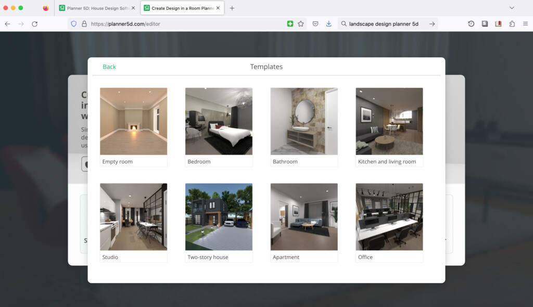Click the browser forward arrow
Screen dimensions: 533x307
pos(21,24)
